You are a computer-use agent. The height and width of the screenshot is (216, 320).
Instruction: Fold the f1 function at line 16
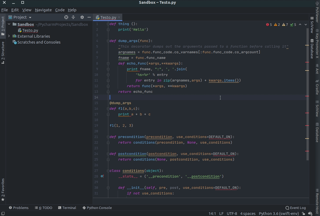tap(108, 109)
